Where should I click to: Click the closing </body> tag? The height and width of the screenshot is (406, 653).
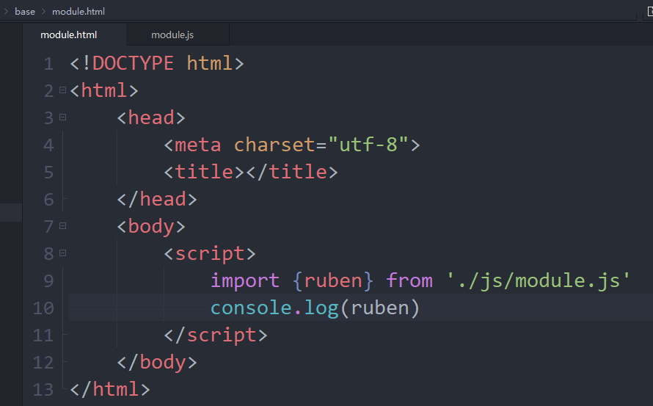click(x=157, y=362)
